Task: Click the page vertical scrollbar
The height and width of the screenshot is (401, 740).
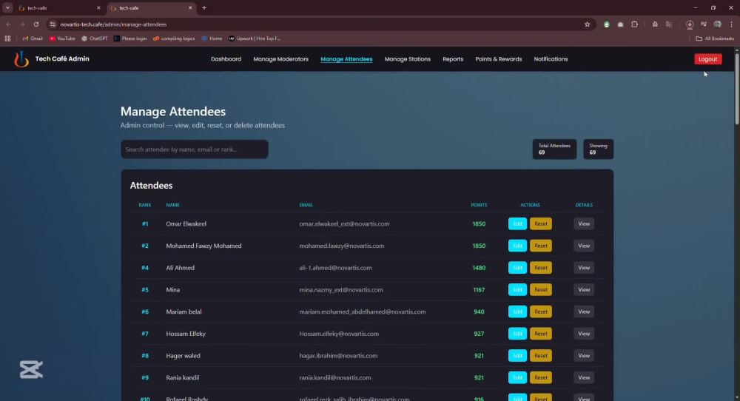Action: [x=737, y=88]
